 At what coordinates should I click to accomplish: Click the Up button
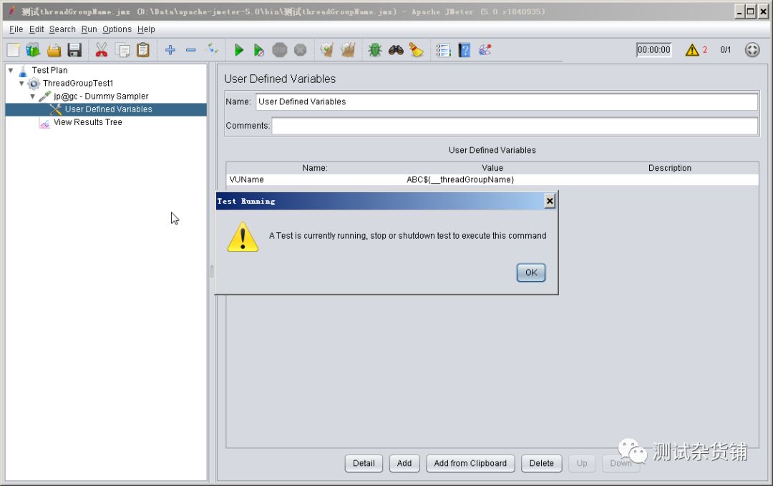tap(582, 463)
